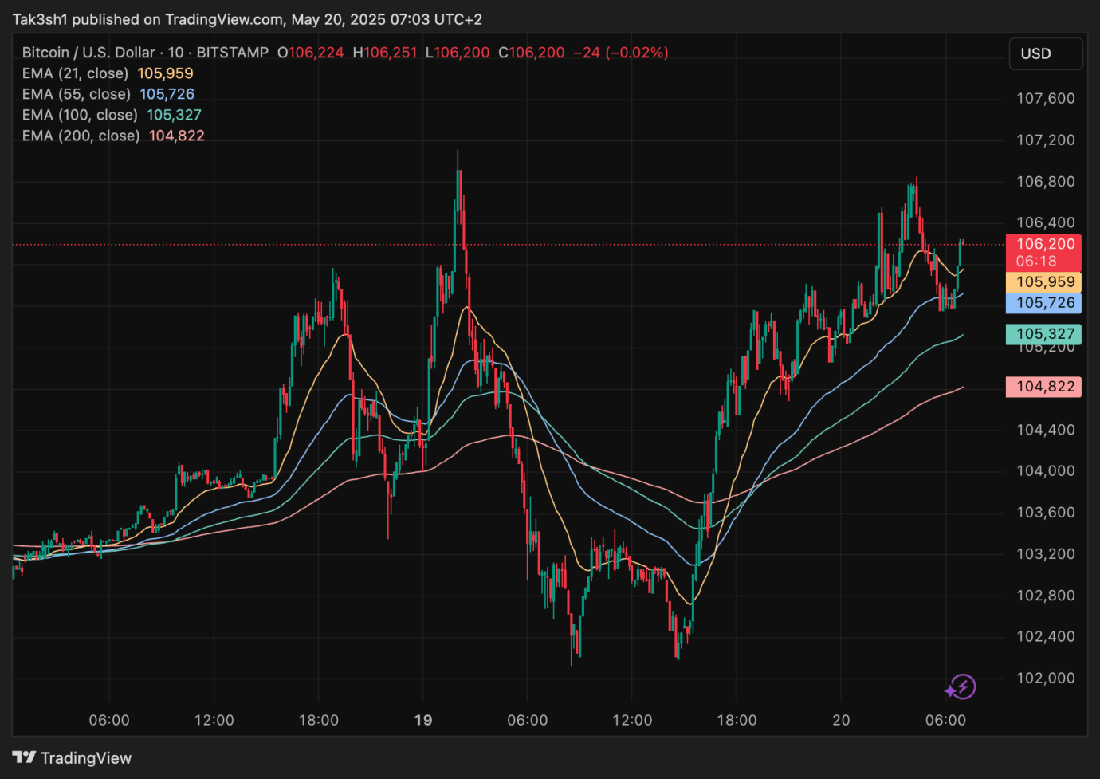Click the orange 105,959 EMA price tag

click(1044, 281)
